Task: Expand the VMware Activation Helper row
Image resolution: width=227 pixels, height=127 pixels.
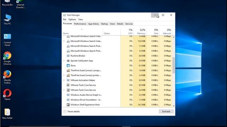Action: [x=64, y=80]
